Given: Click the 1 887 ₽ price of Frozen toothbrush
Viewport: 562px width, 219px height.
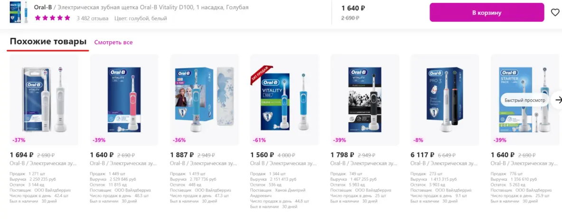Looking at the screenshot, I should point(182,155).
